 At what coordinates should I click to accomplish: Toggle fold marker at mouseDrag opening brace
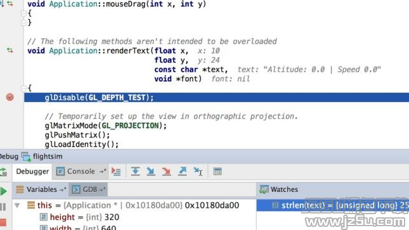pyautogui.click(x=23, y=13)
